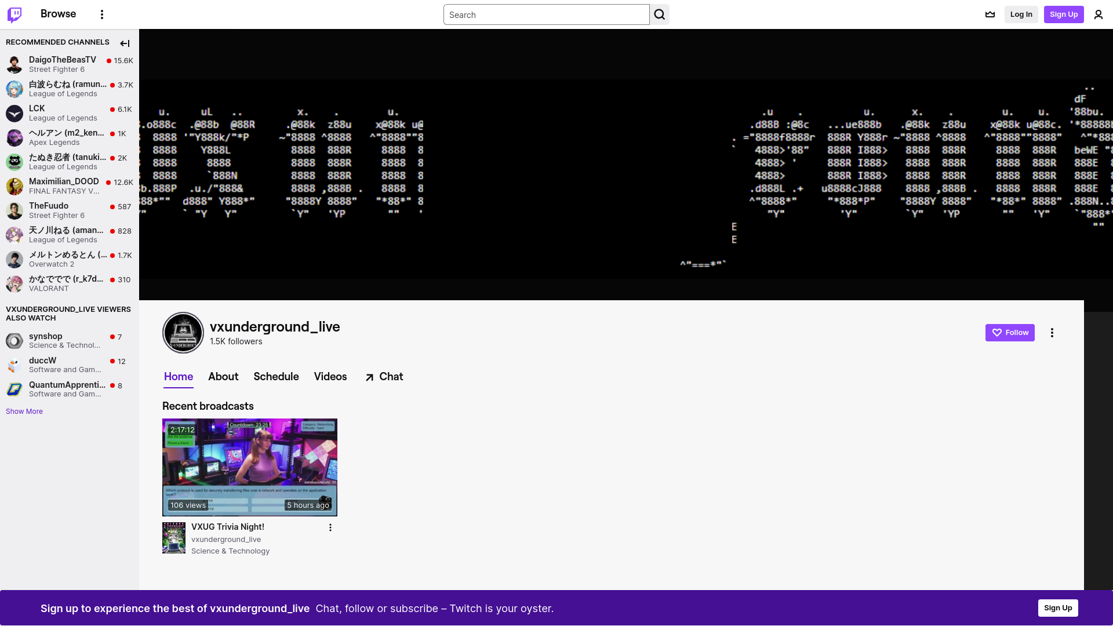
Task: Click the Log In button
Action: (1021, 14)
